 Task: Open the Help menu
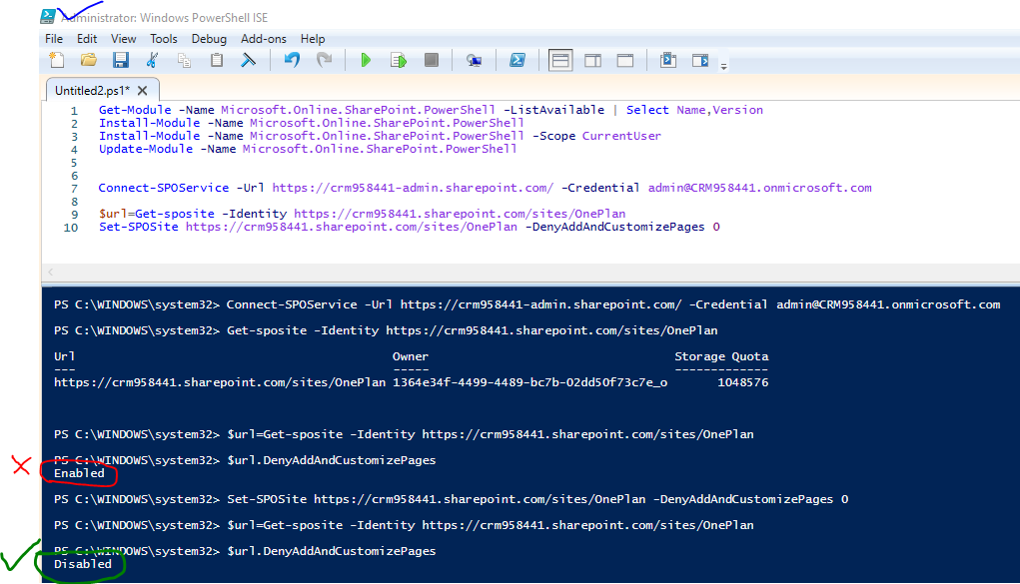313,39
